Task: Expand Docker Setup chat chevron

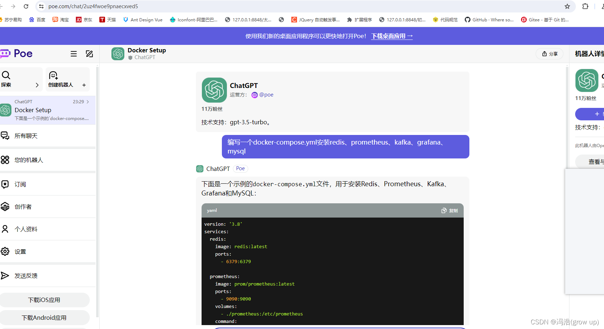Action: pos(88,102)
